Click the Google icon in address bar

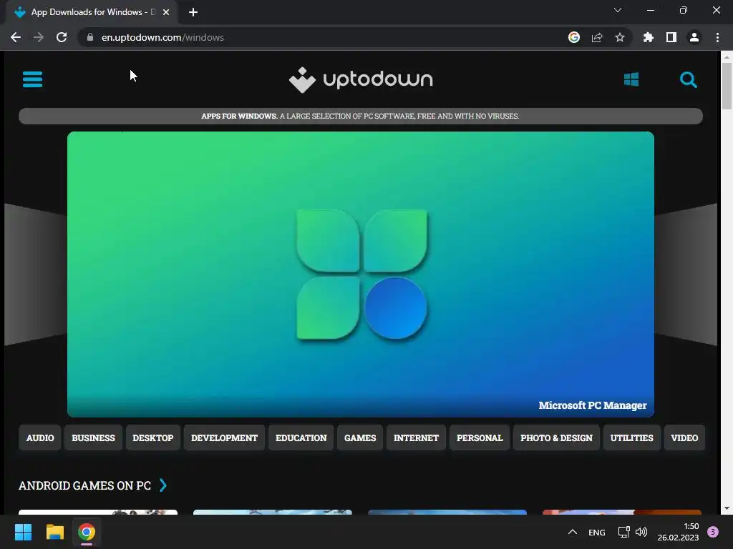coord(574,37)
